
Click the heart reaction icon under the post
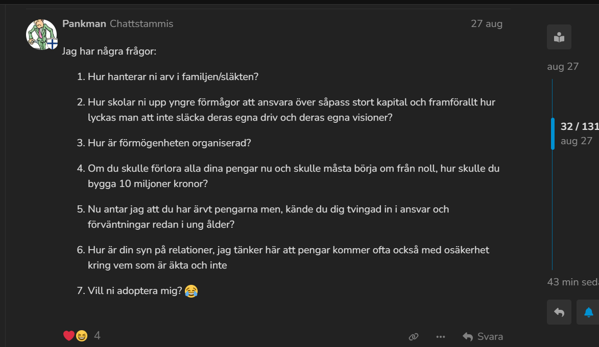(x=69, y=336)
